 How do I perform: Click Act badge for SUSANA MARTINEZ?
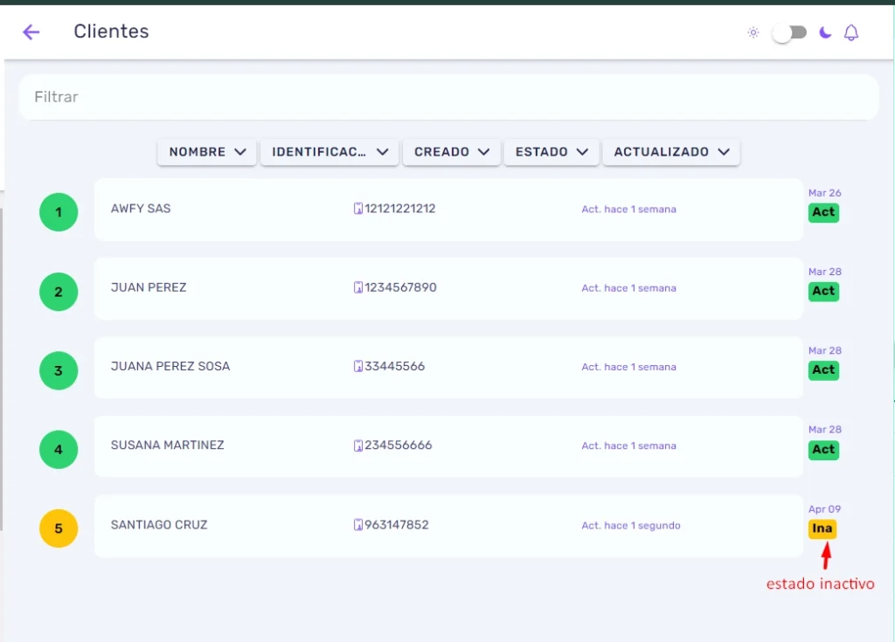coord(823,450)
